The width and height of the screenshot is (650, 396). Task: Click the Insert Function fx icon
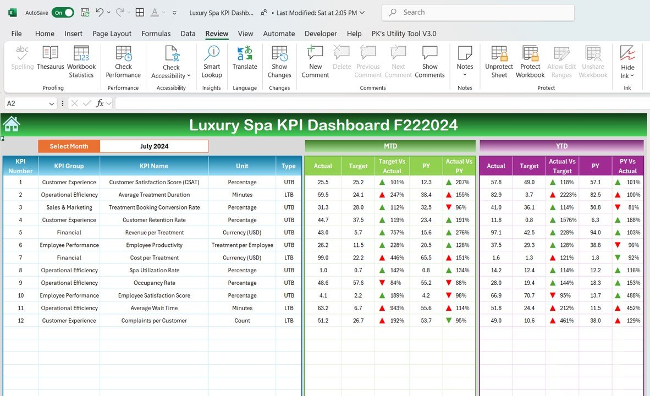pyautogui.click(x=100, y=103)
